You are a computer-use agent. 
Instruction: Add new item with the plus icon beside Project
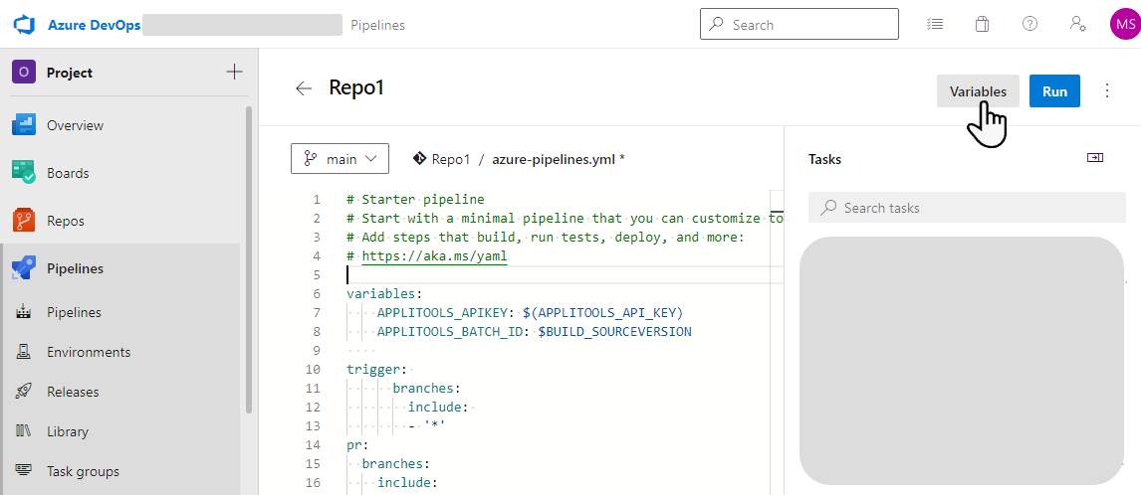coord(234,72)
